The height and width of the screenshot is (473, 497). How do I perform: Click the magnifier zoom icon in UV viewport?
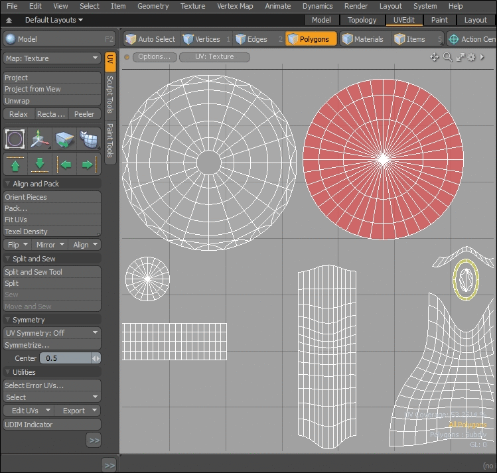pos(447,57)
